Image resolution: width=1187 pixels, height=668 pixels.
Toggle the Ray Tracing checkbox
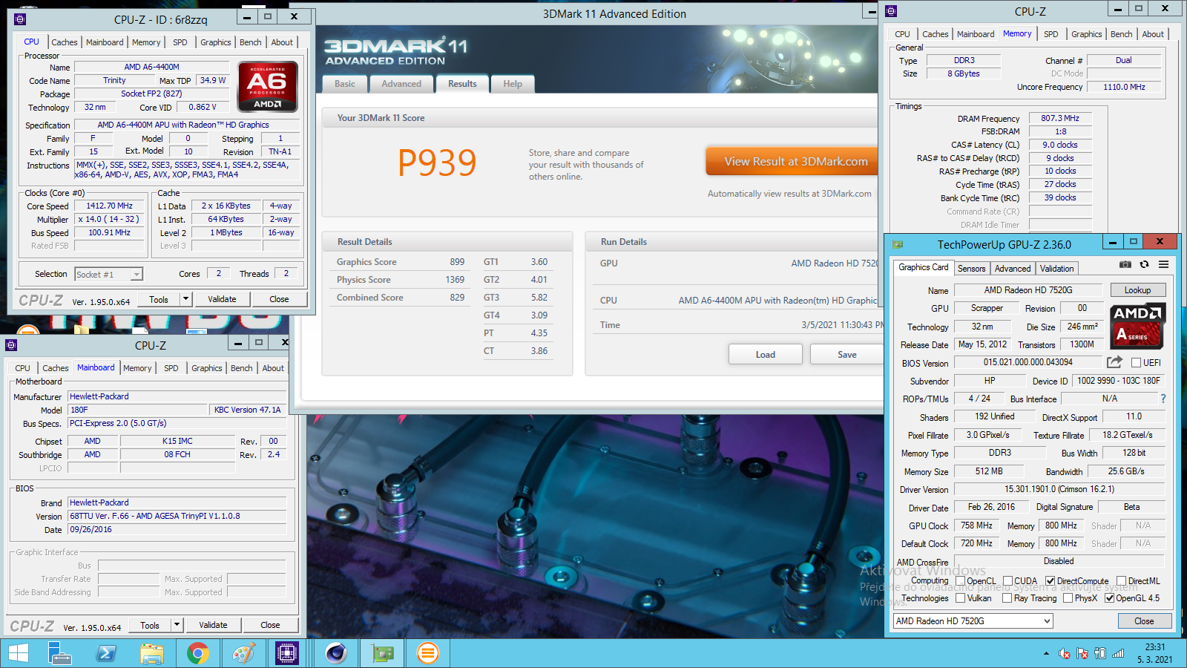pyautogui.click(x=1007, y=598)
